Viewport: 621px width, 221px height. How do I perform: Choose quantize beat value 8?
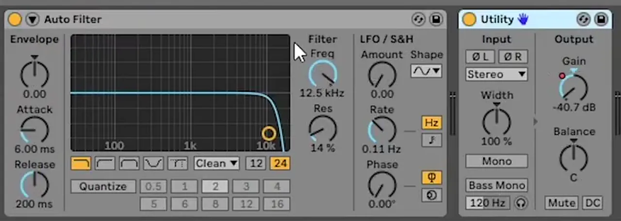[x=215, y=204]
